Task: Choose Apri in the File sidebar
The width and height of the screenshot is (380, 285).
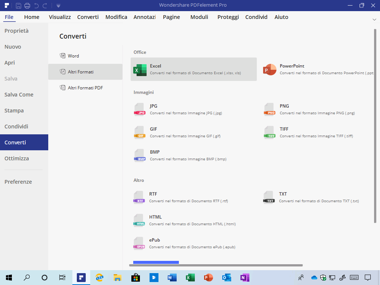Action: 24,63
